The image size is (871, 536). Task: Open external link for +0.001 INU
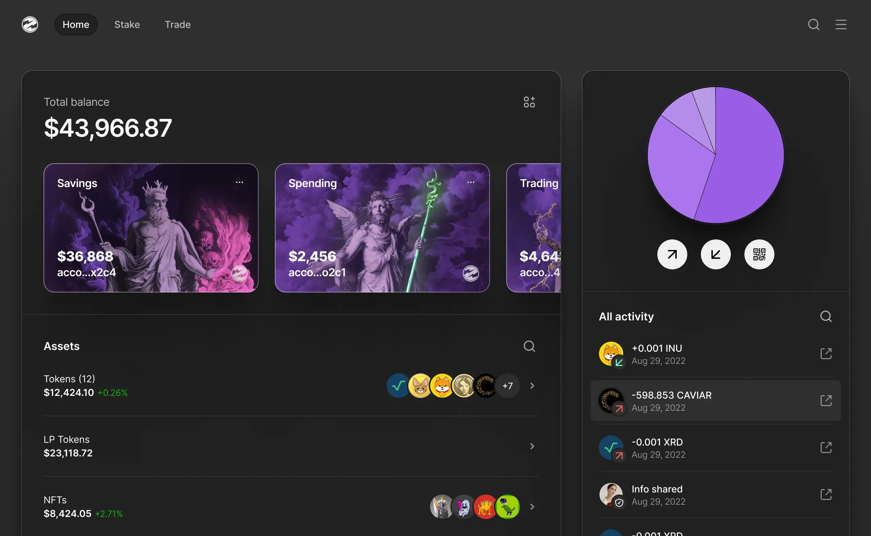tap(826, 354)
